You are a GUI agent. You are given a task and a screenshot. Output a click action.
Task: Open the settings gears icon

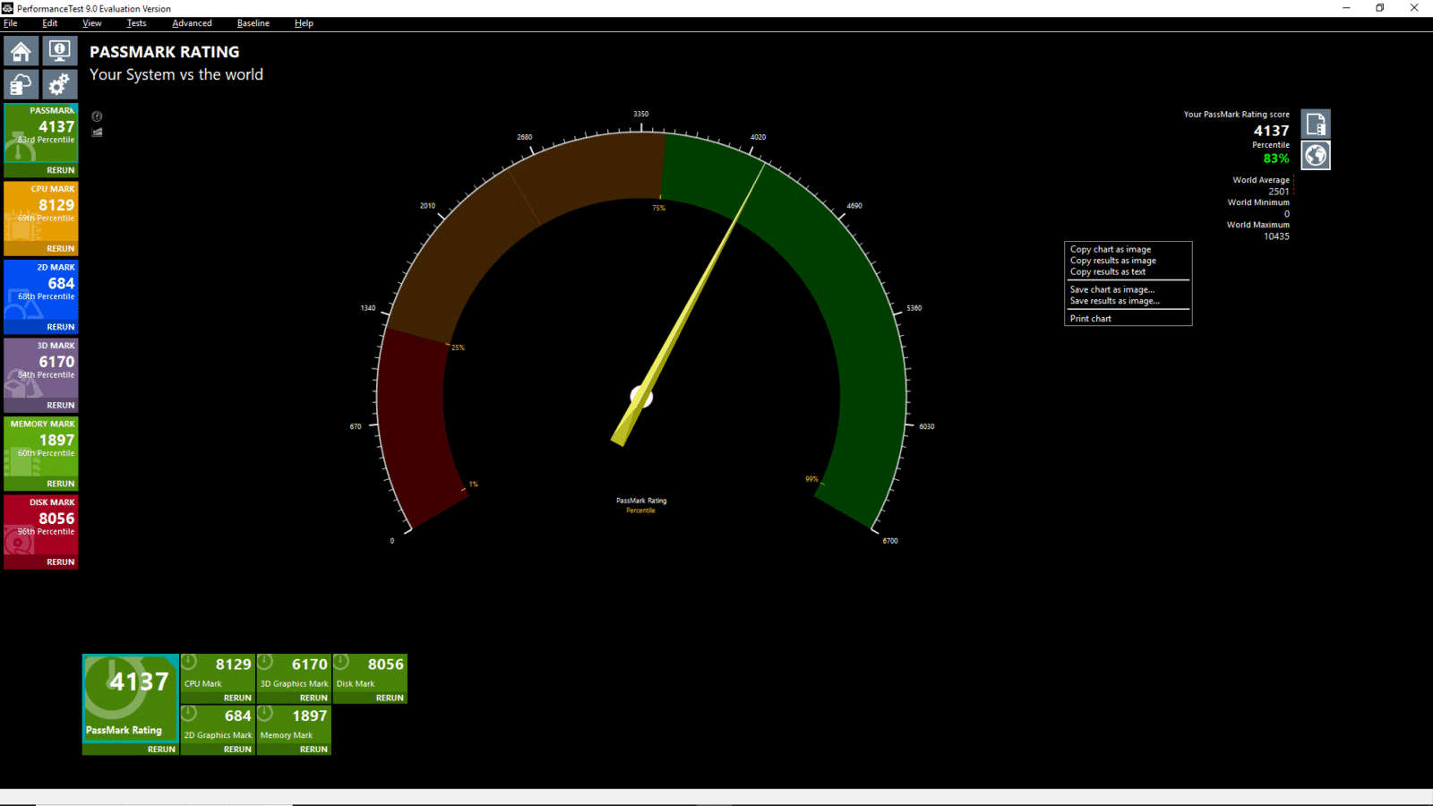tap(59, 85)
